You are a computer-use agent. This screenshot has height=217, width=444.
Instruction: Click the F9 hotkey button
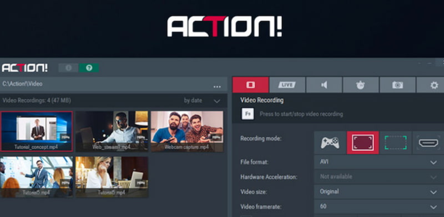(248, 114)
